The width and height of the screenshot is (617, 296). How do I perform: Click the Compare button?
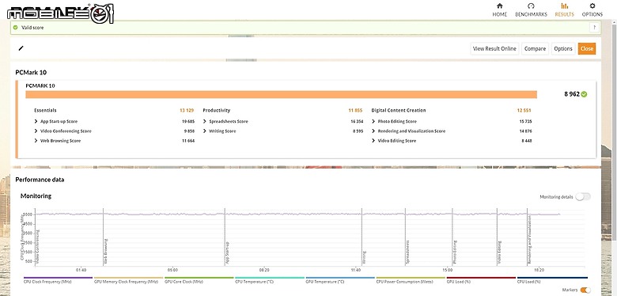pyautogui.click(x=535, y=49)
